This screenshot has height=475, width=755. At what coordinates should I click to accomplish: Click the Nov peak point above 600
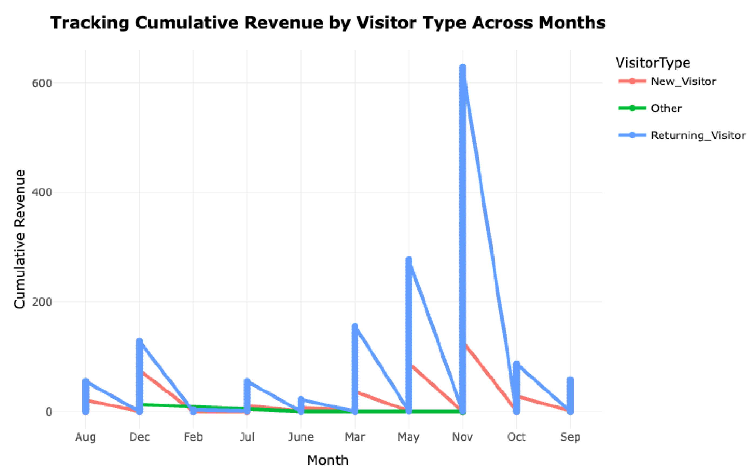462,67
